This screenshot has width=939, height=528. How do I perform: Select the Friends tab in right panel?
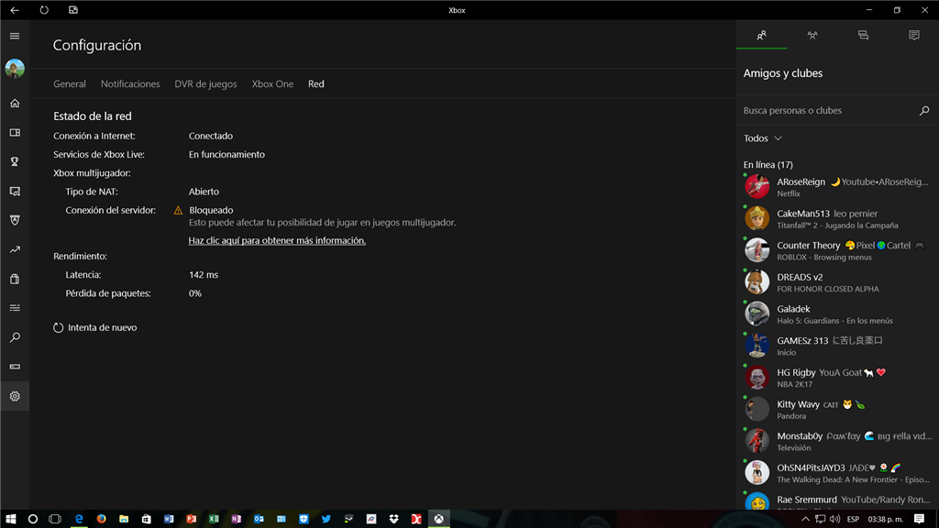(x=761, y=36)
